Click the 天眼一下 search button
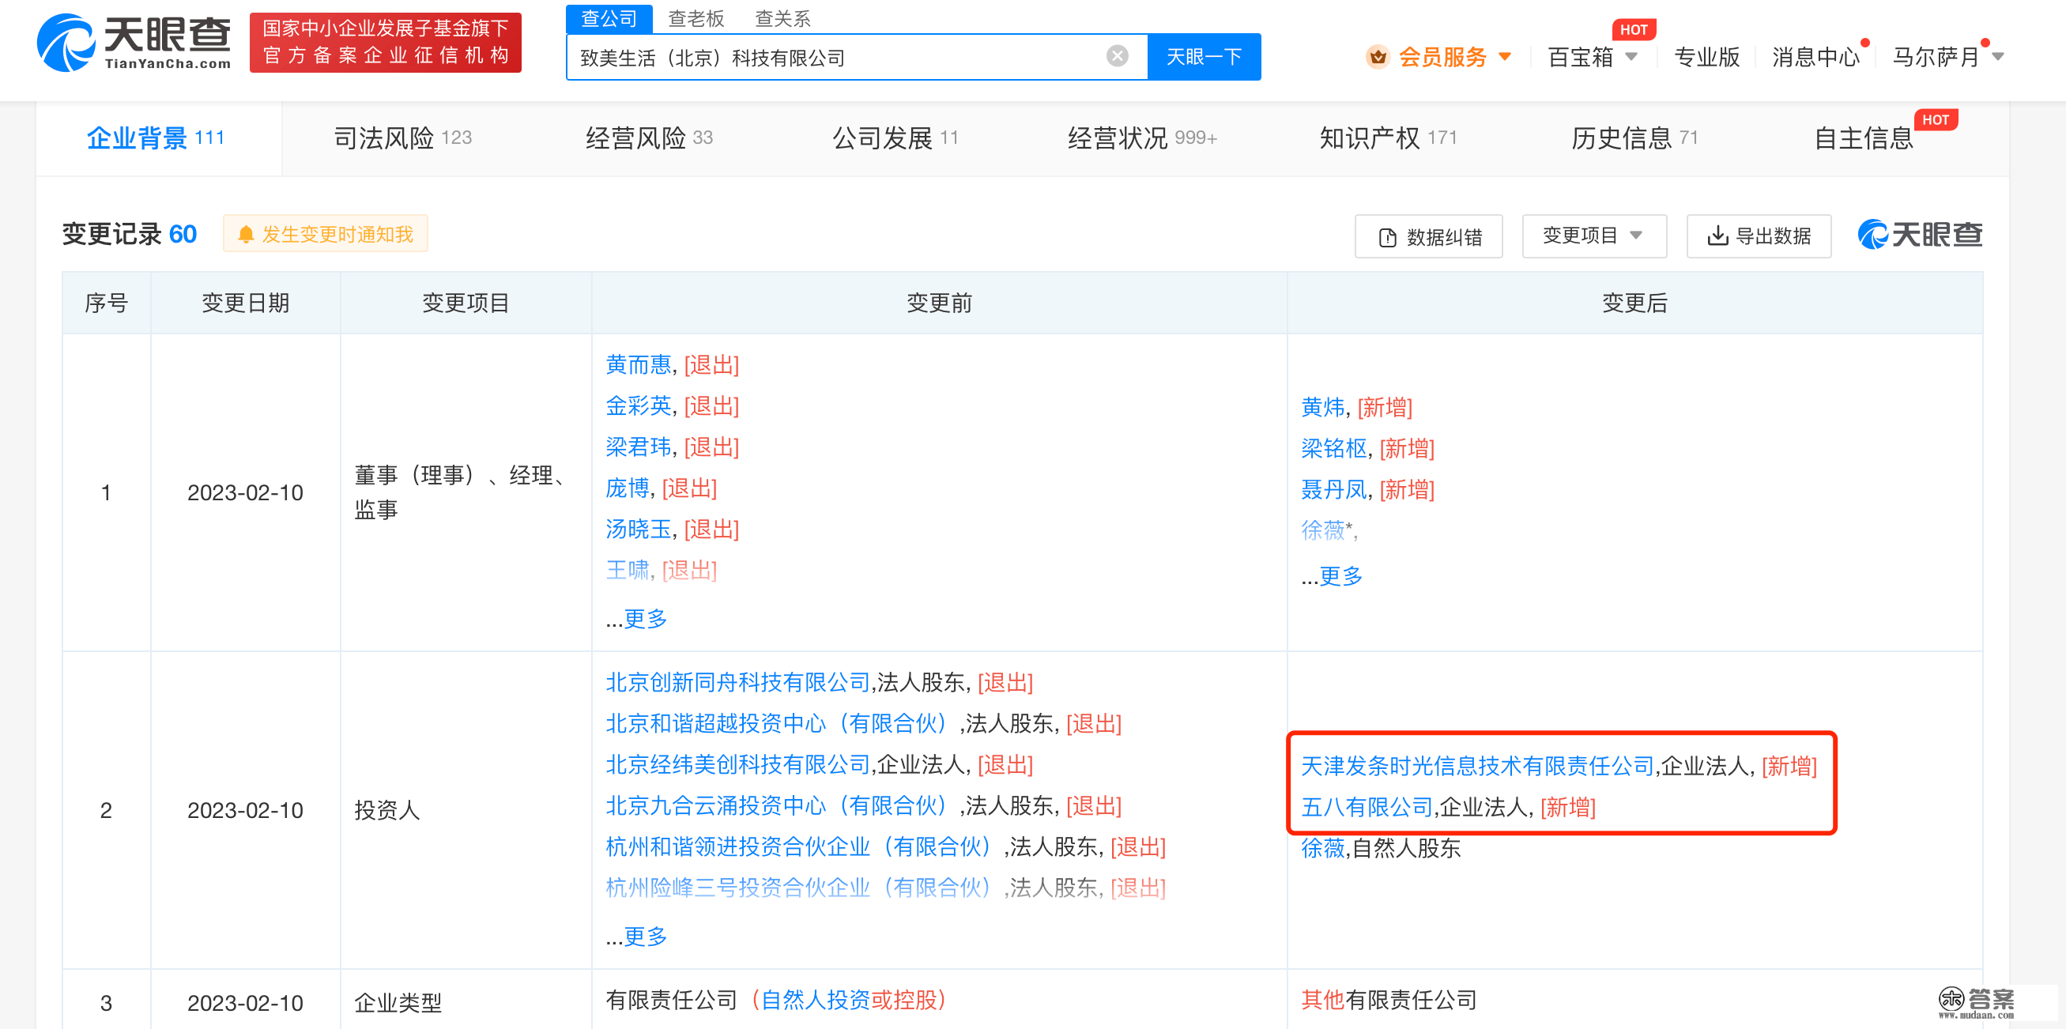The image size is (2066, 1029). tap(1203, 57)
